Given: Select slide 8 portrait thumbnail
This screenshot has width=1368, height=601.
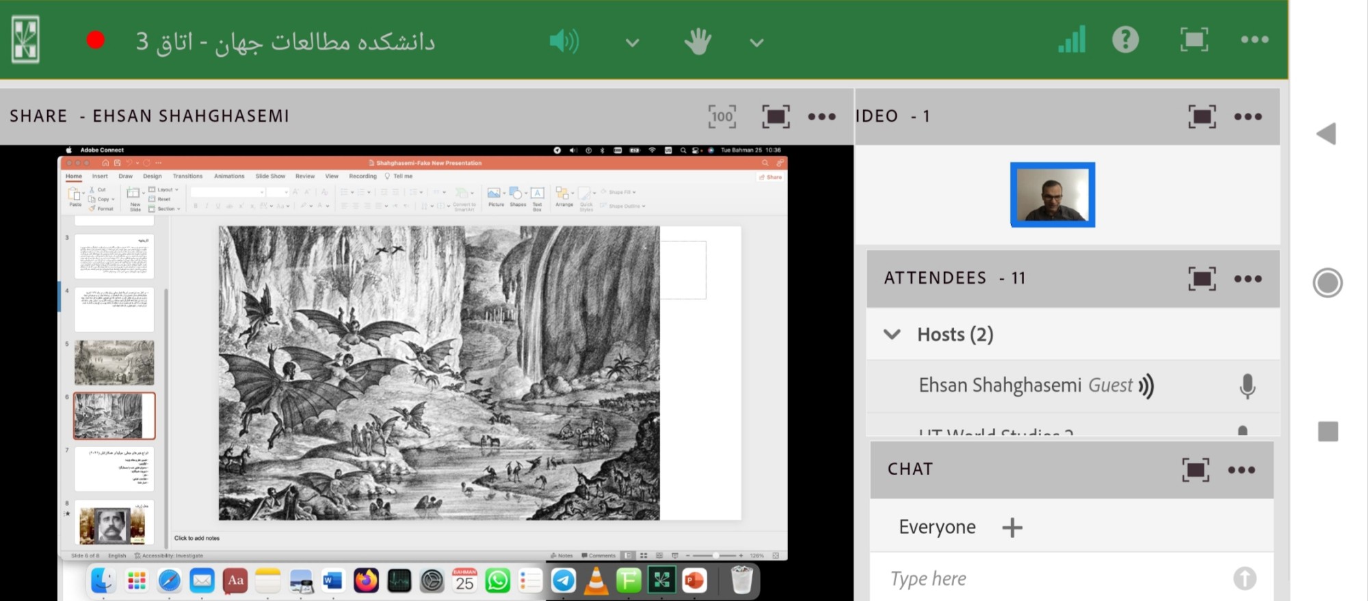Looking at the screenshot, I should tap(114, 522).
